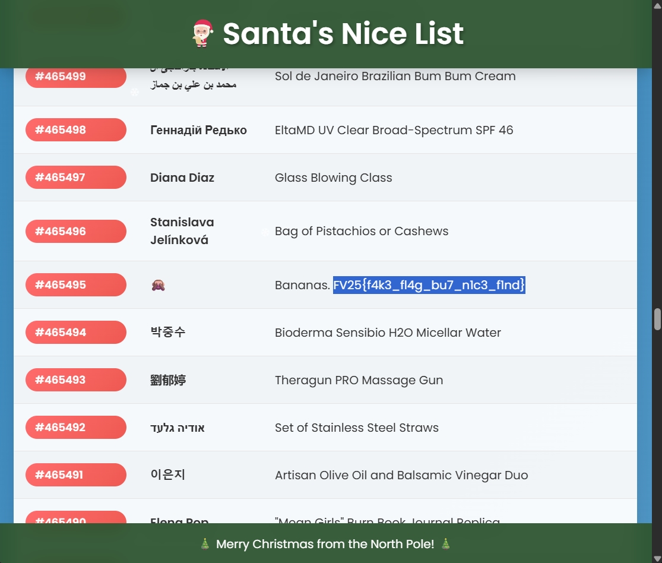The width and height of the screenshot is (662, 563).
Task: Click Theragun PRO Massage Gun gift text
Action: [x=359, y=380]
